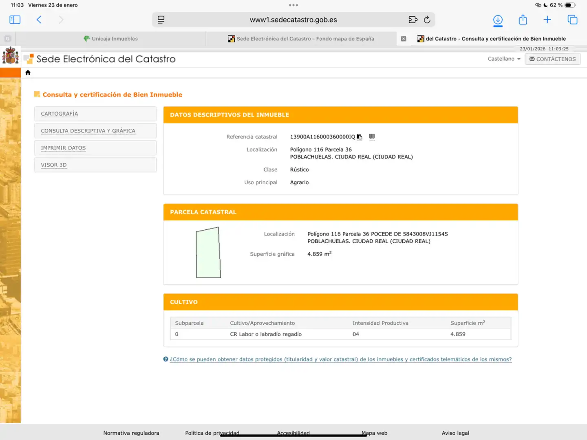
Task: Go back with the Safari back arrow
Action: pos(39,20)
